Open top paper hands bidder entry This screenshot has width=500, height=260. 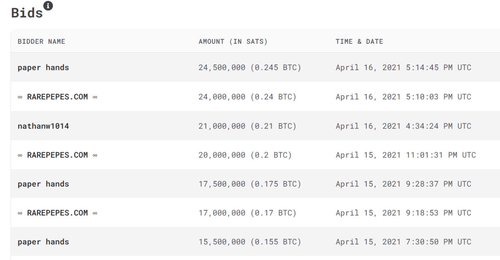point(43,68)
